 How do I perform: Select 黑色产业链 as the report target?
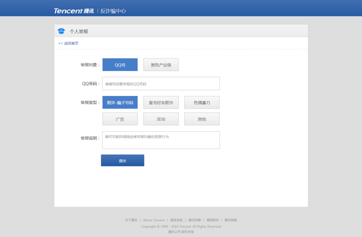click(161, 64)
